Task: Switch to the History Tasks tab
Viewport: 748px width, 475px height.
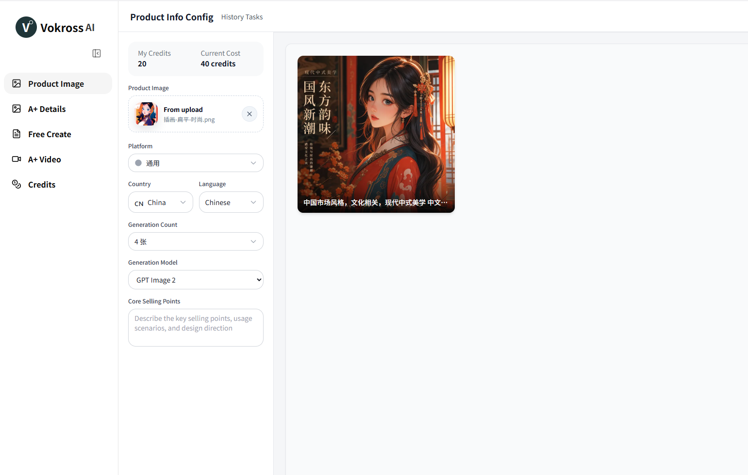Action: tap(242, 17)
